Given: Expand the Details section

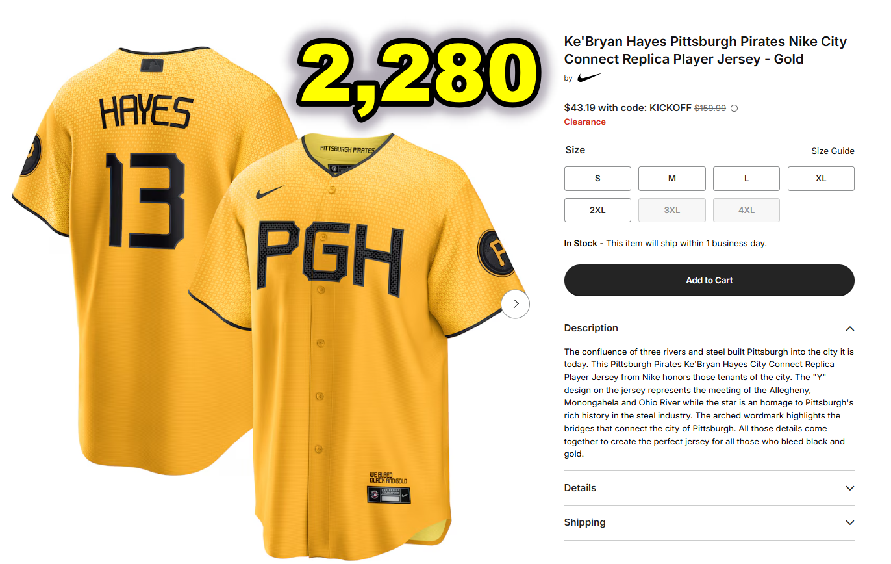Looking at the screenshot, I should [709, 488].
